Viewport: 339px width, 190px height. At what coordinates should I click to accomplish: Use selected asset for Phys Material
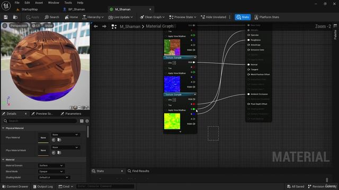pyautogui.click(x=53, y=140)
